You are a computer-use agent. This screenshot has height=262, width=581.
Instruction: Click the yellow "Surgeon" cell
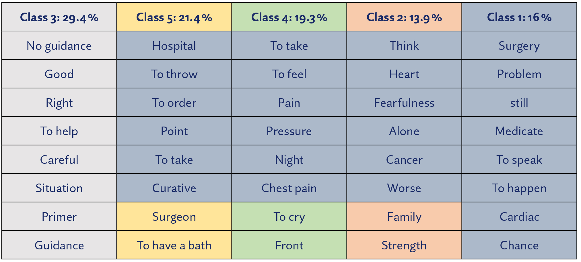[x=174, y=217]
